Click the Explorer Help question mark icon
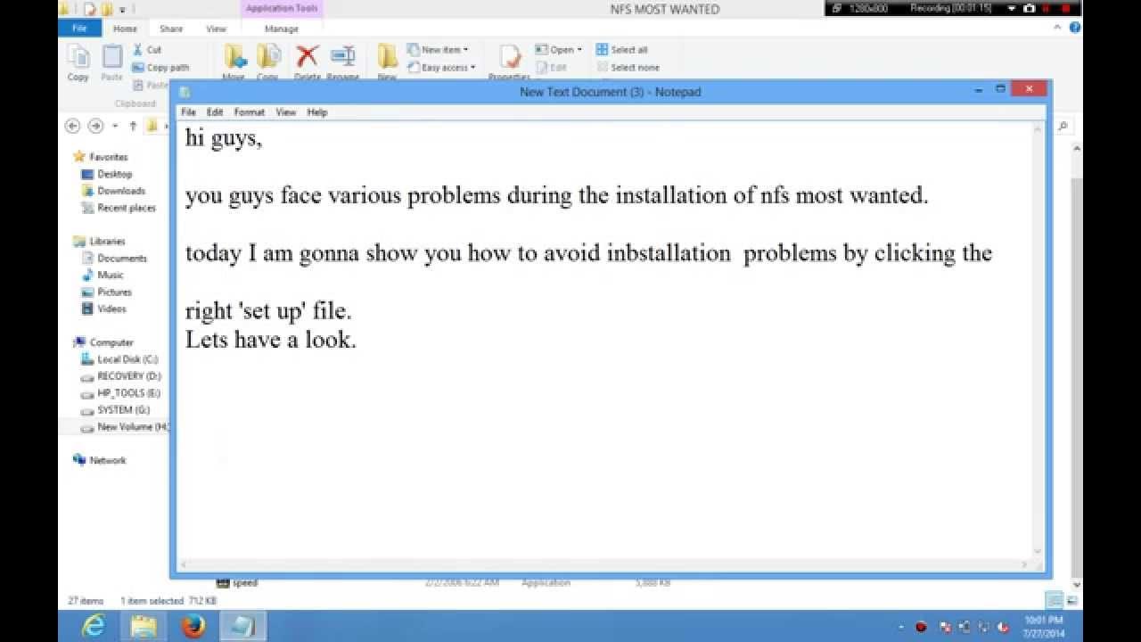 [x=1075, y=28]
